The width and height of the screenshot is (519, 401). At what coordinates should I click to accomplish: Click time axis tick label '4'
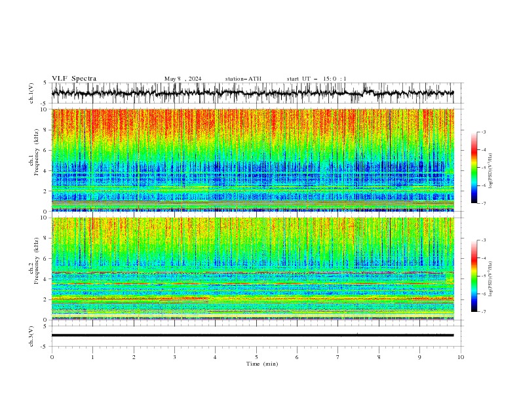pos(216,357)
